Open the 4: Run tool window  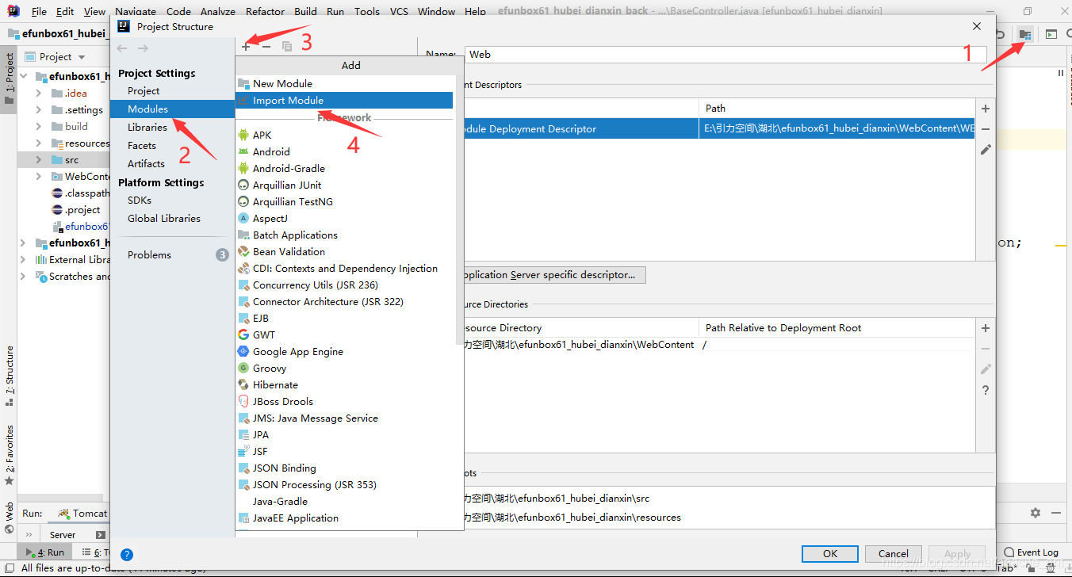(46, 552)
